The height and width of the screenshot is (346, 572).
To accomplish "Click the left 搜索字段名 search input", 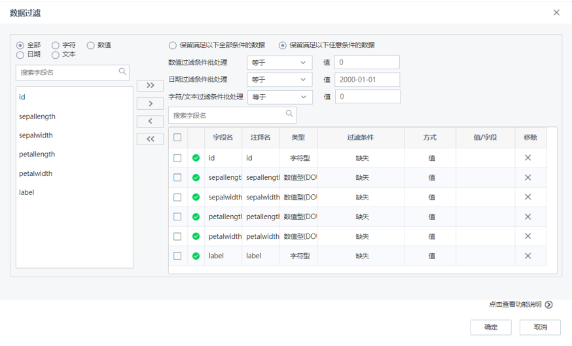I will [73, 73].
